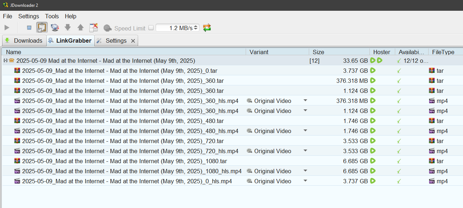Click the 3.737 GB size of _0.tar
This screenshot has width=463, height=208.
(x=355, y=71)
